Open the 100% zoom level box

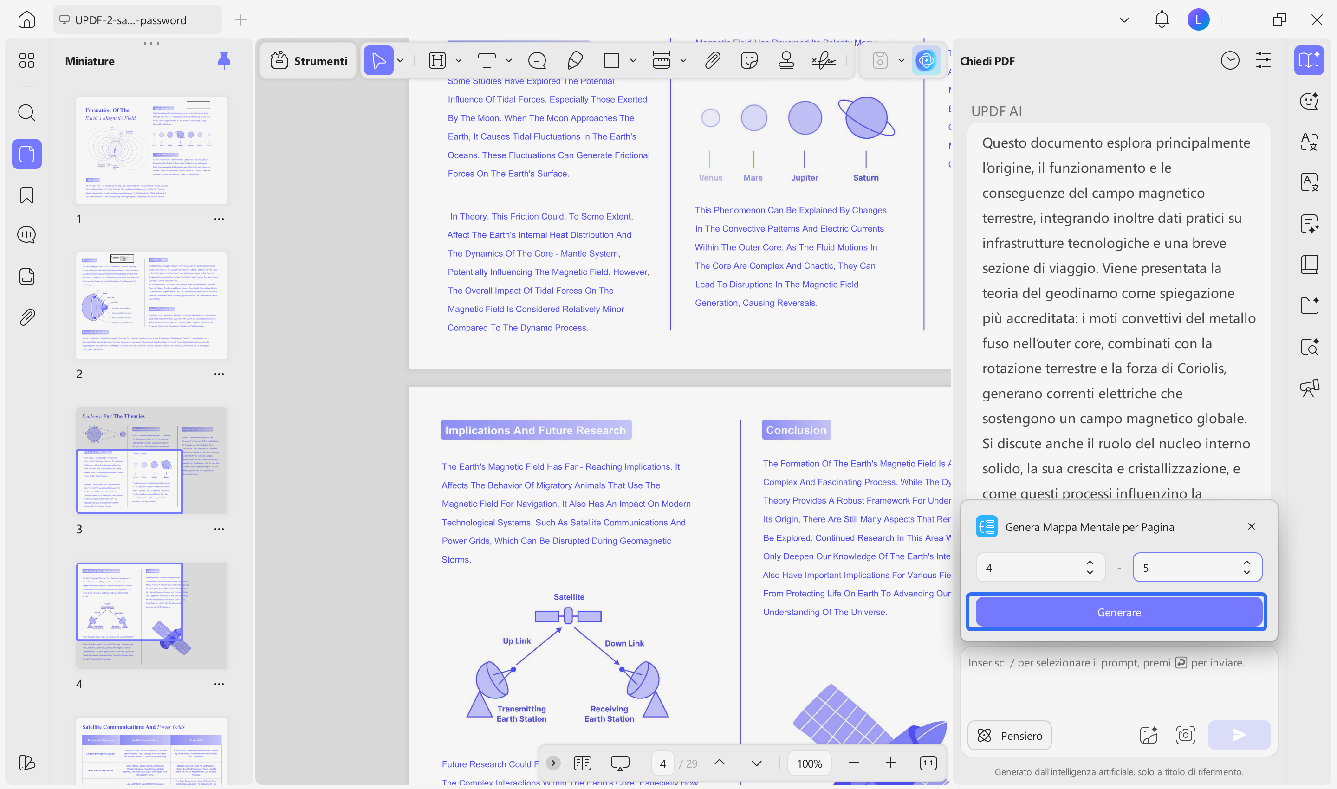pos(810,763)
